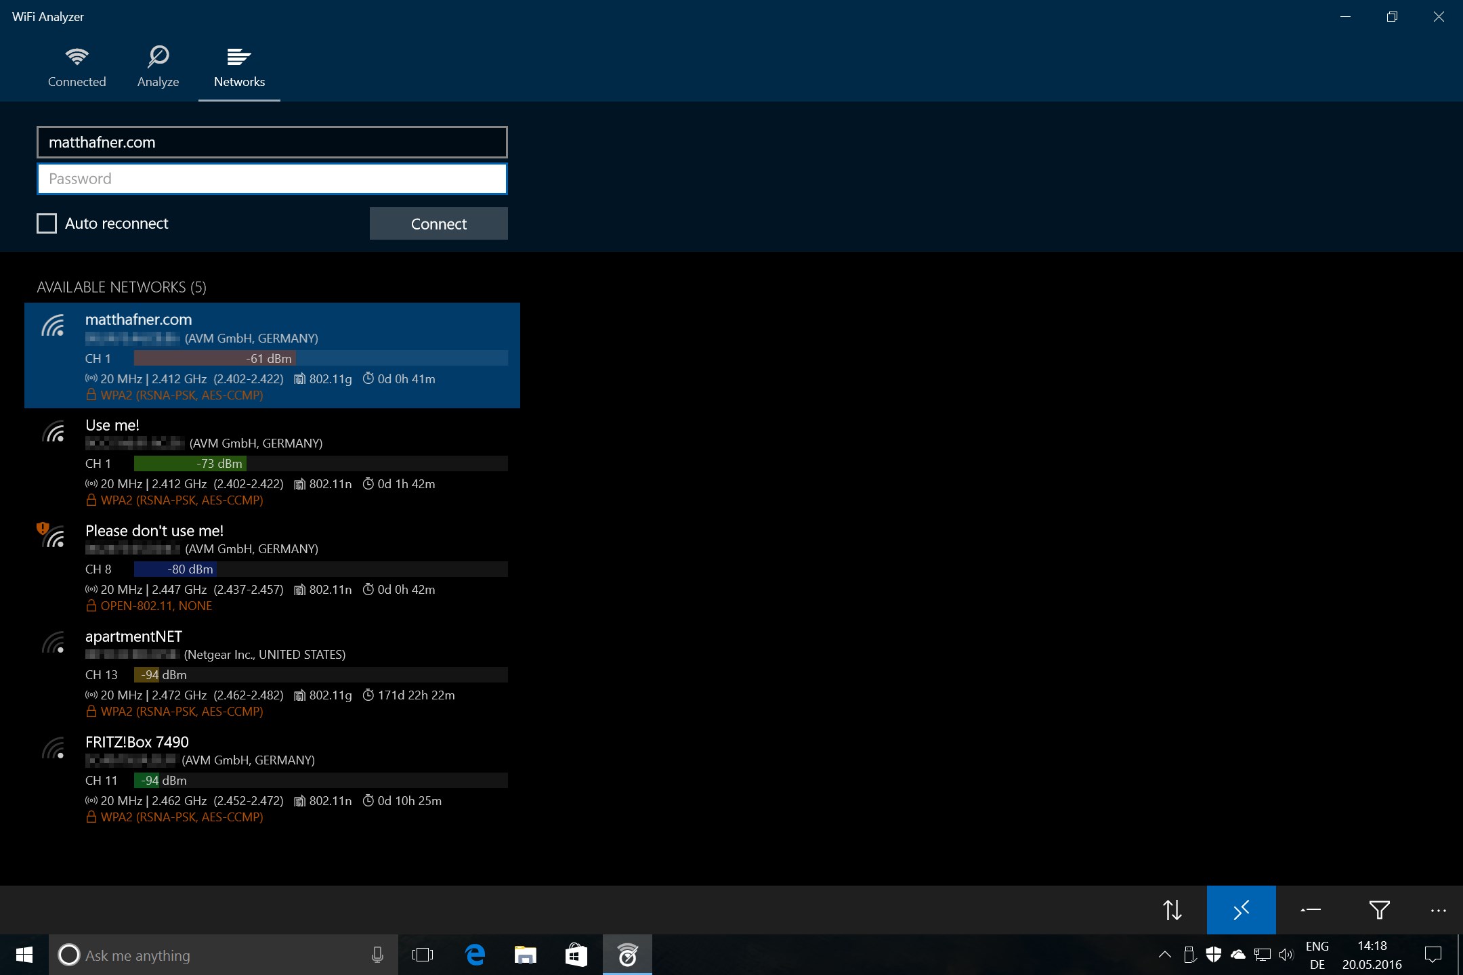
Task: Click the sort networks icon
Action: [1172, 910]
